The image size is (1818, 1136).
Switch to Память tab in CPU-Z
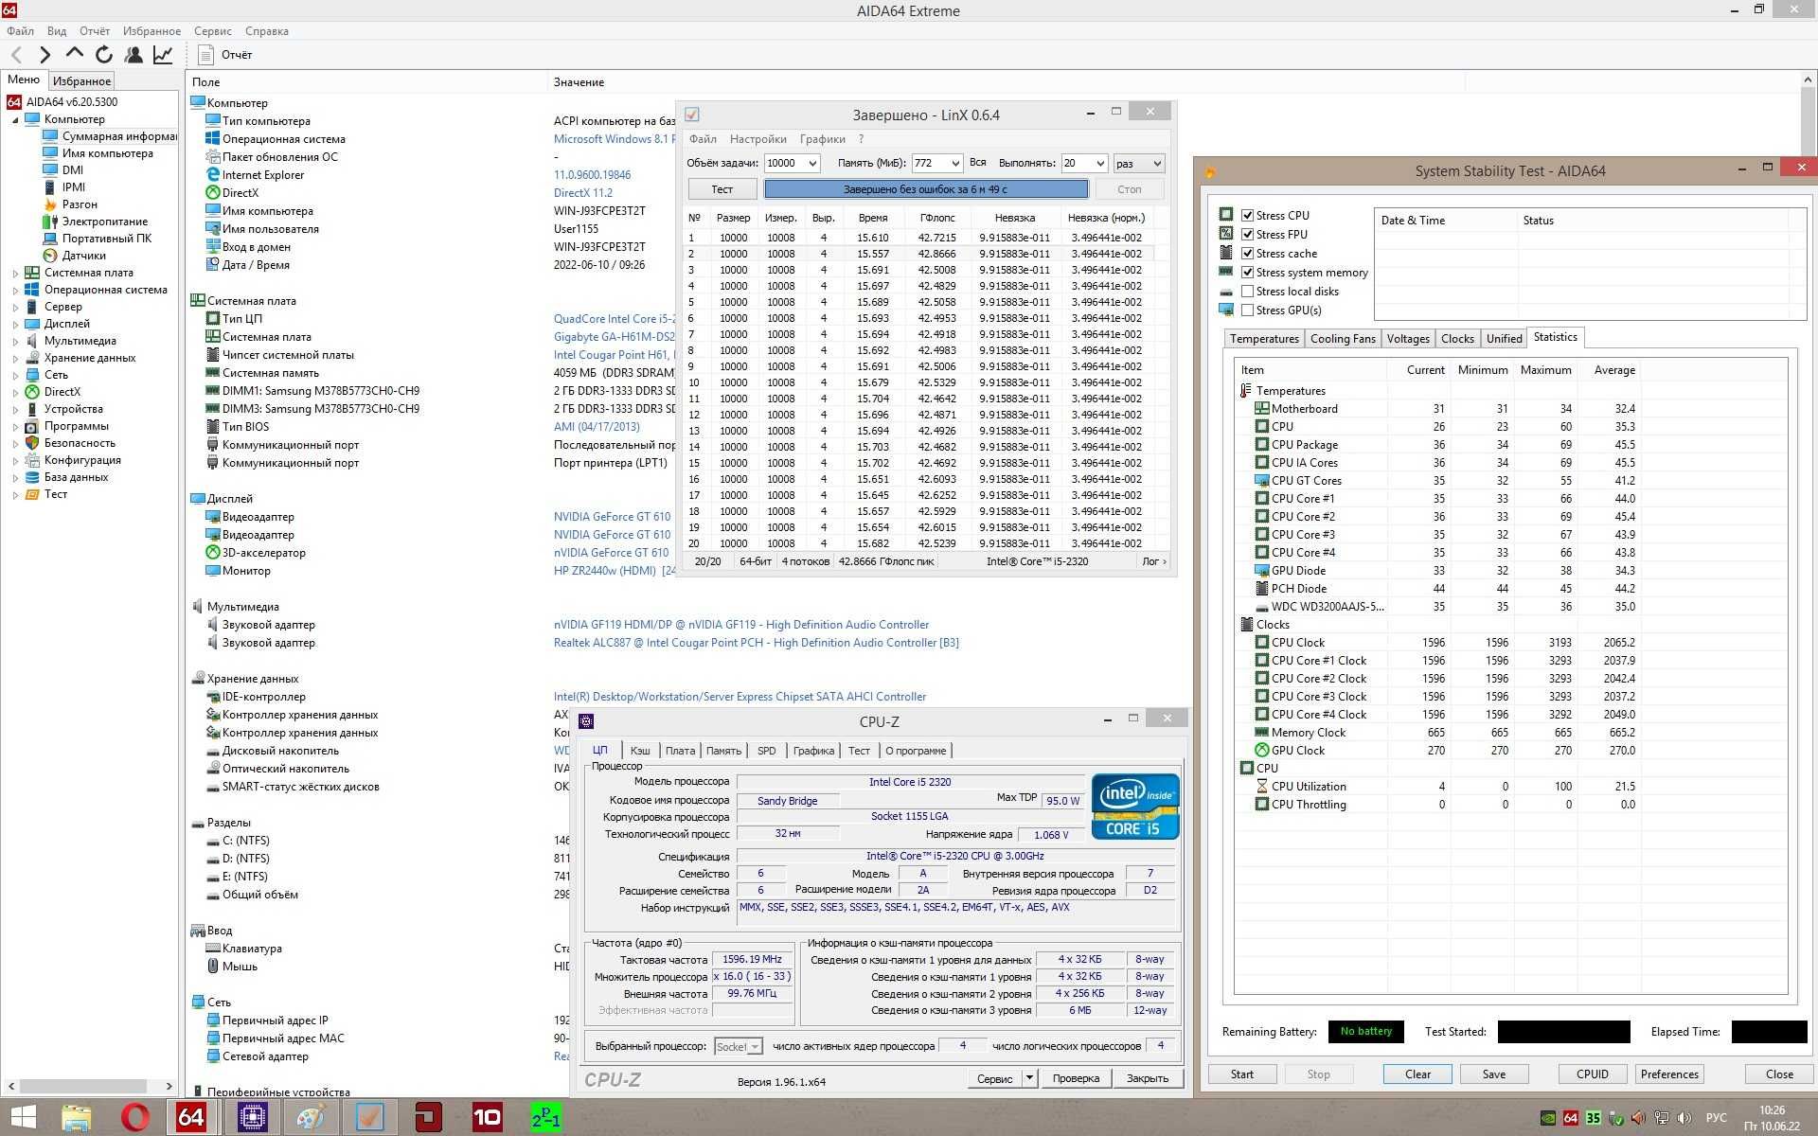723,751
